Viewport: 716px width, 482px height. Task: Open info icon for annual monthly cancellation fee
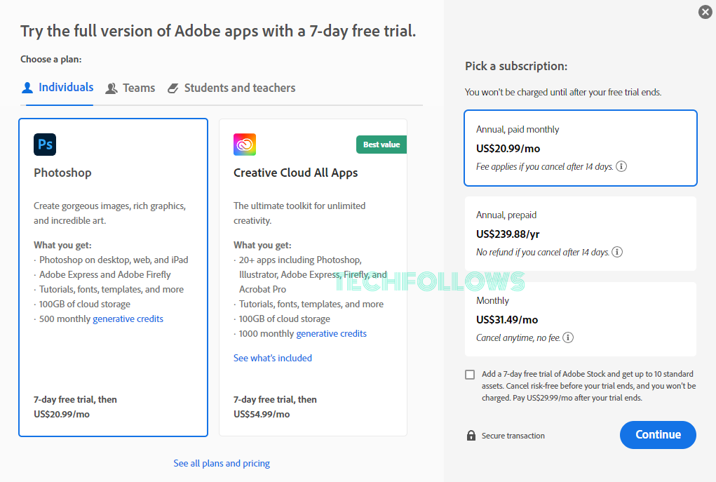tap(621, 166)
